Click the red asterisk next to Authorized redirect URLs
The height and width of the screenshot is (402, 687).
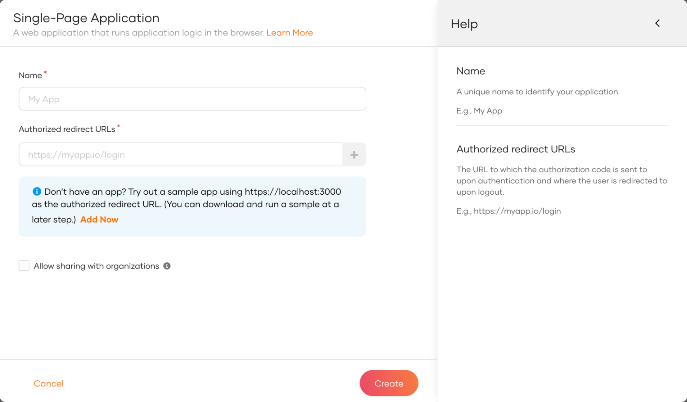click(119, 127)
